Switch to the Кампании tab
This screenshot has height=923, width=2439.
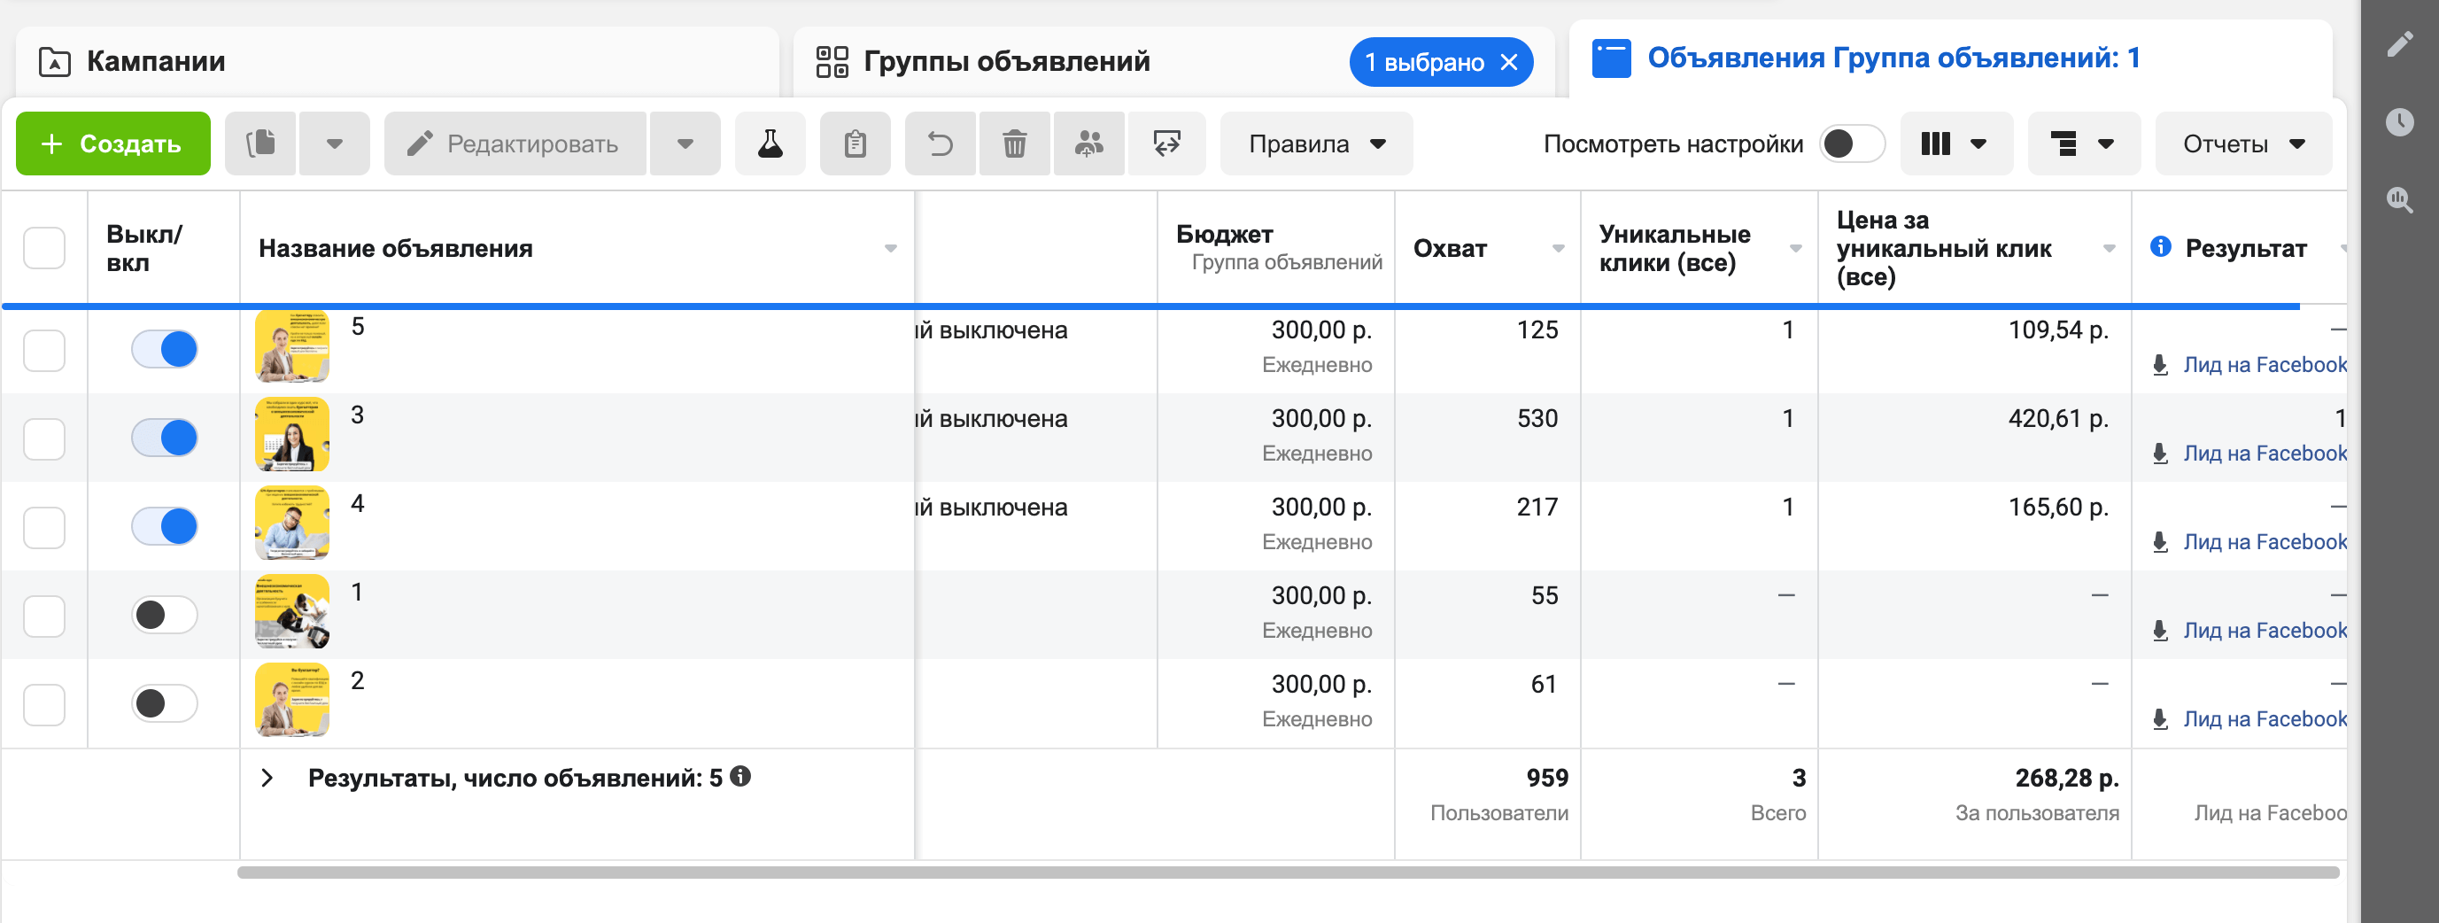(x=156, y=61)
